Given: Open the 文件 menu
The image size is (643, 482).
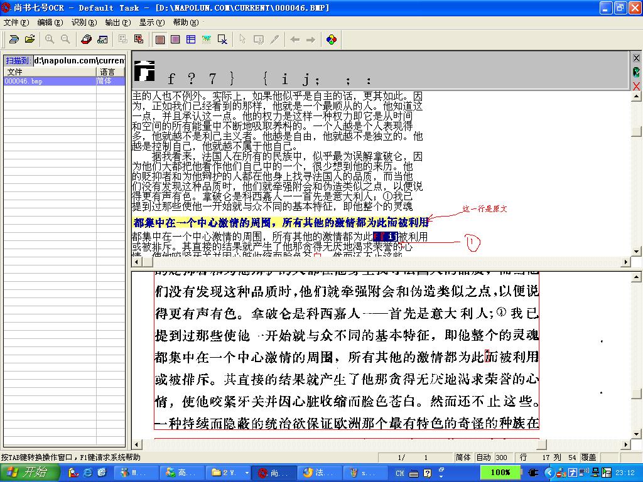Looking at the screenshot, I should 16,22.
